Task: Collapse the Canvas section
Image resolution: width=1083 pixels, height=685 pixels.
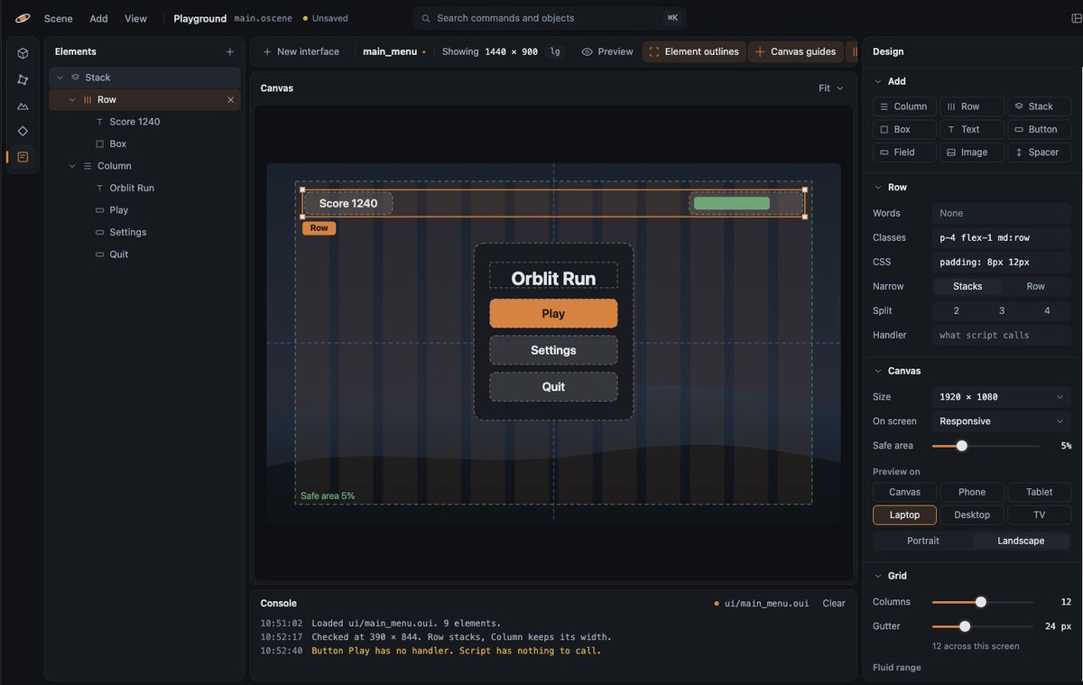Action: [x=878, y=371]
